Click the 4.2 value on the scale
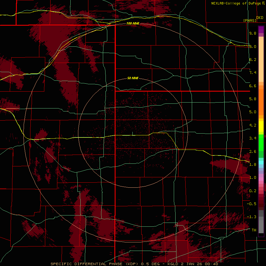The image size is (266, 266). (253, 125)
